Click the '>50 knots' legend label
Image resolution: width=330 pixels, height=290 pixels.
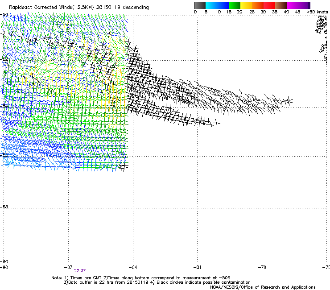pos(317,12)
